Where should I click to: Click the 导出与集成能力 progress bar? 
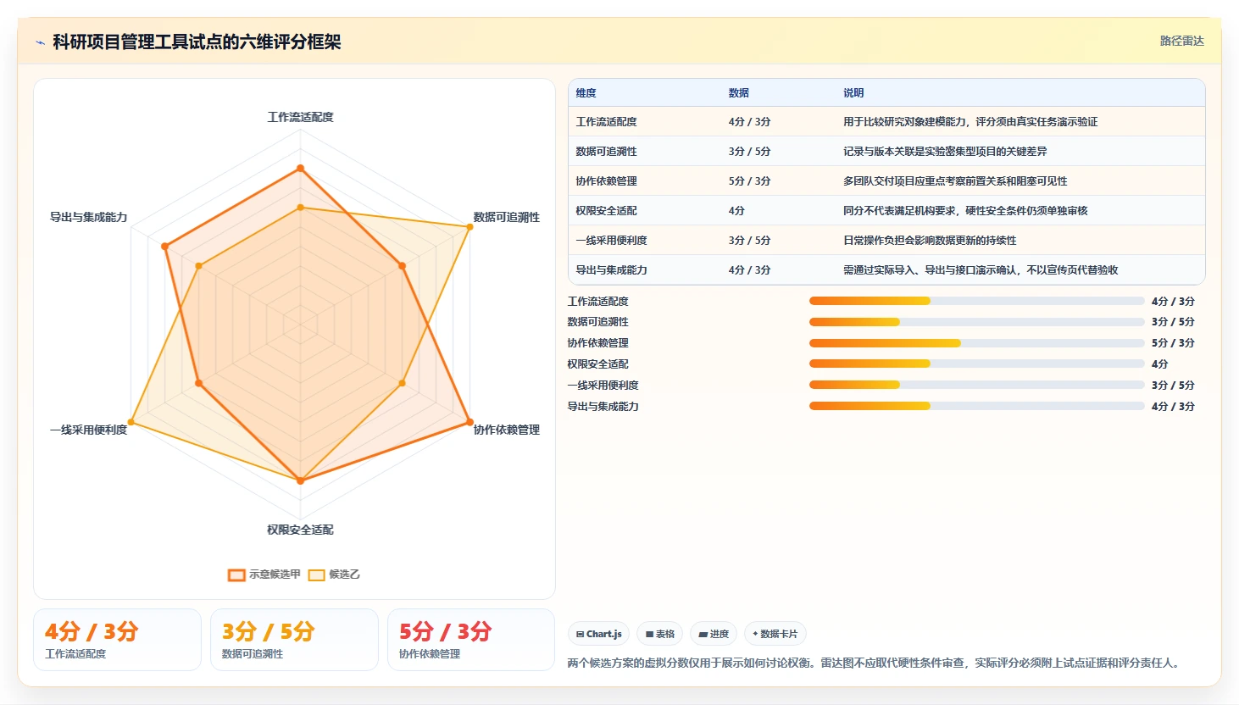click(976, 406)
